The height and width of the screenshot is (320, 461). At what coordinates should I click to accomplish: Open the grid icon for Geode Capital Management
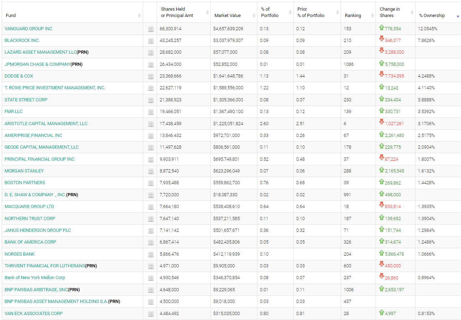tap(151, 148)
